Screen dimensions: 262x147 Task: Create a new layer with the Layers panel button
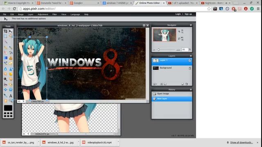point(183,84)
